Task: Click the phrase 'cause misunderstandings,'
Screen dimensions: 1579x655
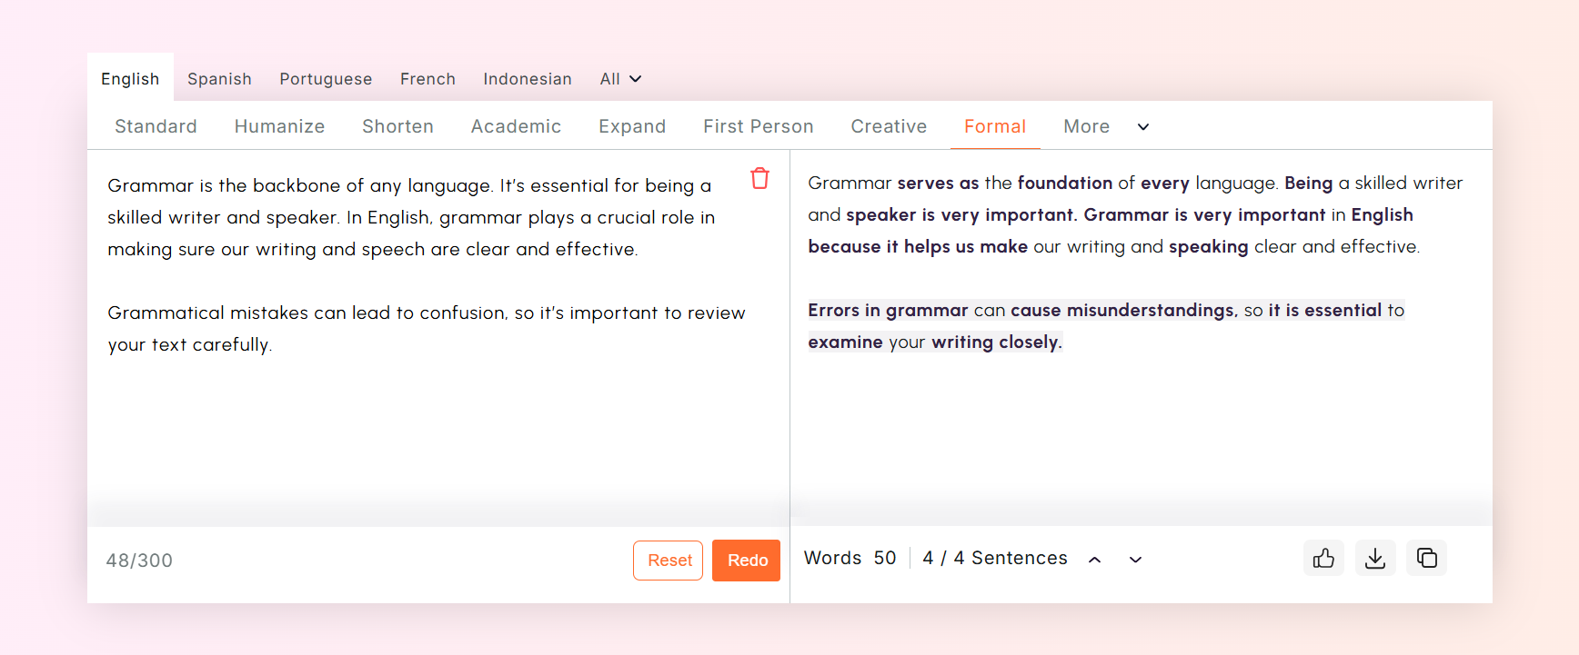Action: (1124, 311)
